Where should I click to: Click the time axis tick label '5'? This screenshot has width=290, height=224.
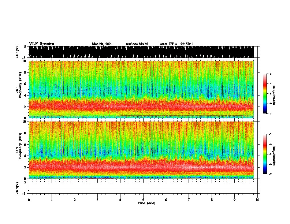pos(143,200)
